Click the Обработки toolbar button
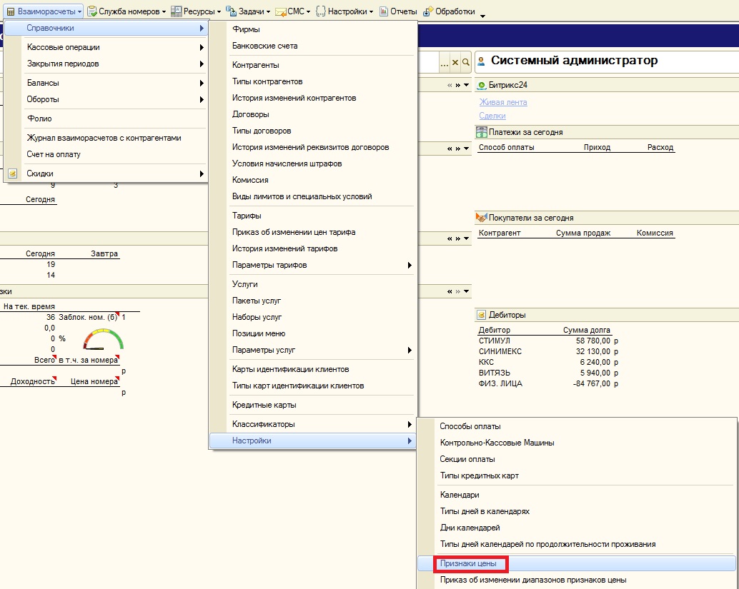The image size is (739, 589). pos(449,11)
